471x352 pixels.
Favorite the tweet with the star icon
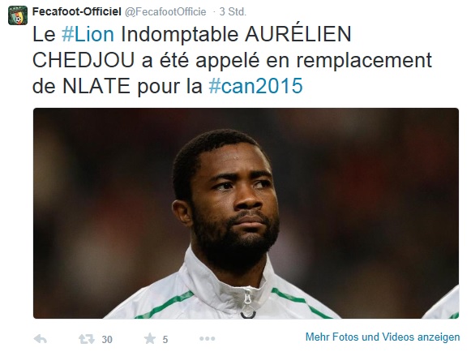pyautogui.click(x=150, y=339)
